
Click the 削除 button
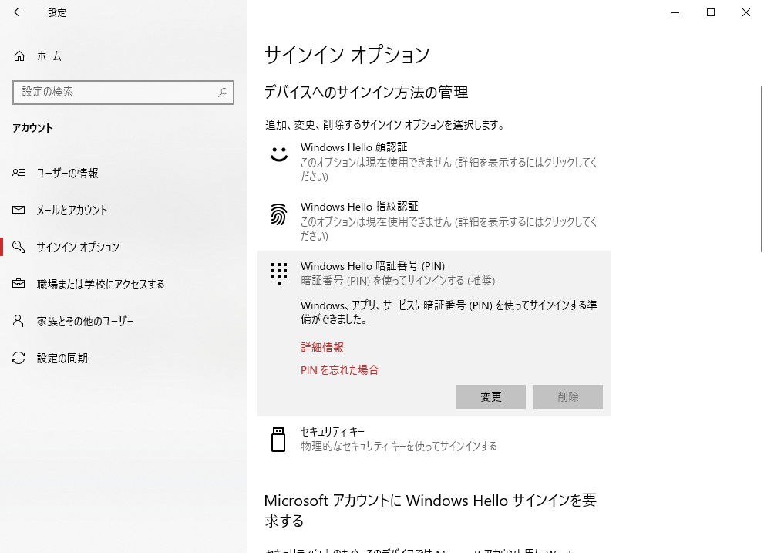coord(567,396)
